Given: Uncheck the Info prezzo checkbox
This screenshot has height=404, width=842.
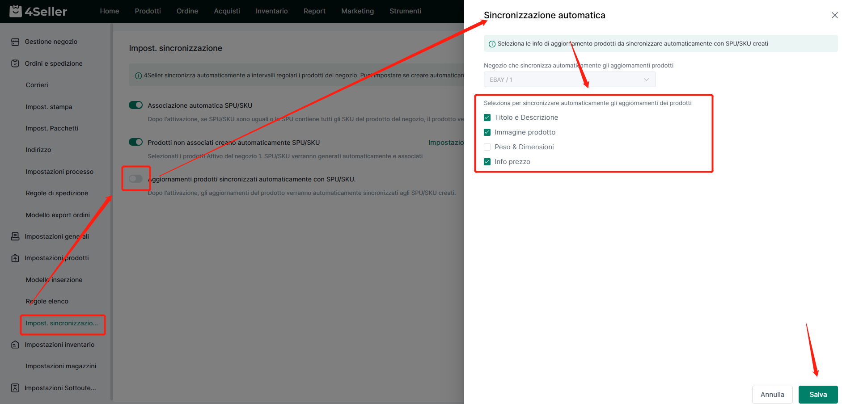Looking at the screenshot, I should click(487, 162).
